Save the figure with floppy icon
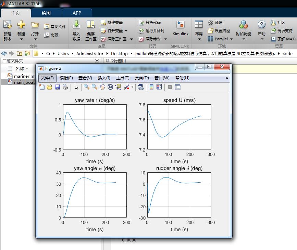The image size is (297, 250). coord(58,87)
